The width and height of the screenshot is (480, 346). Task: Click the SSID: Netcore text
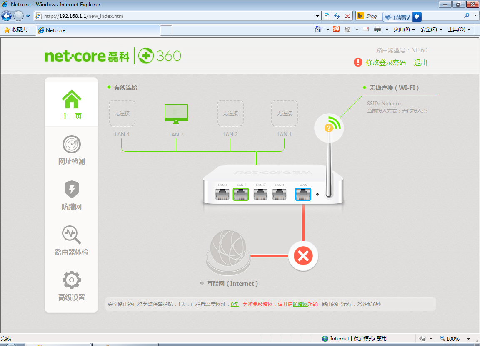pyautogui.click(x=384, y=104)
